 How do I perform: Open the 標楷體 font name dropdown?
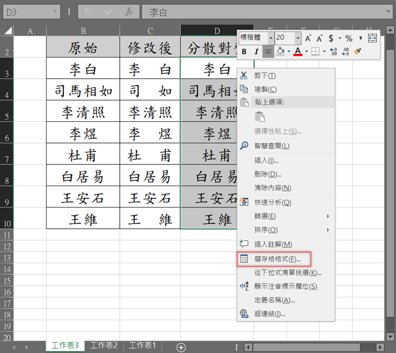click(x=271, y=38)
